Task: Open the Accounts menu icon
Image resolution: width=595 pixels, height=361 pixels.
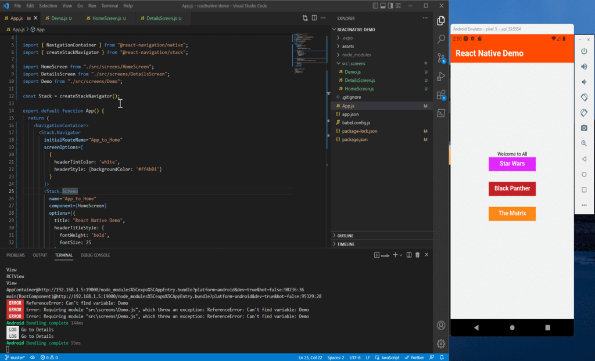Action: (x=441, y=326)
